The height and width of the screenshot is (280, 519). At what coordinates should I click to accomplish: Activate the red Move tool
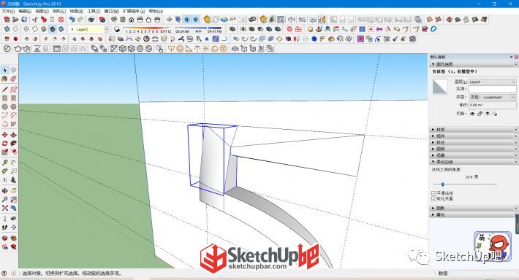[x=4, y=135]
